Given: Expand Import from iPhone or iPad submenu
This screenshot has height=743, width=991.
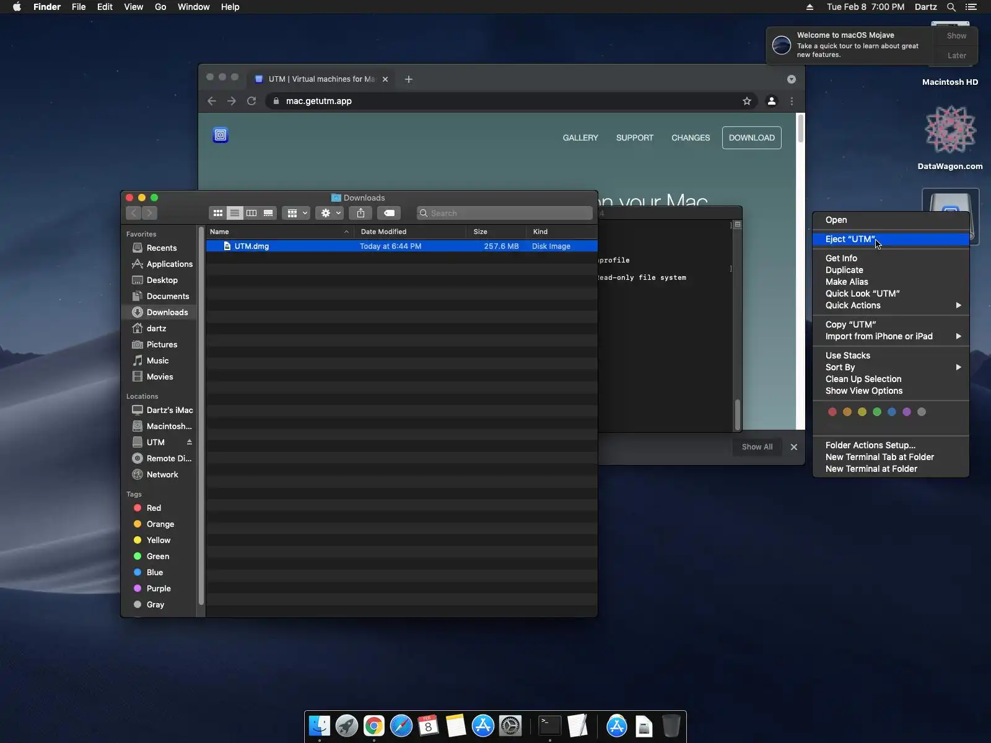Looking at the screenshot, I should click(891, 336).
